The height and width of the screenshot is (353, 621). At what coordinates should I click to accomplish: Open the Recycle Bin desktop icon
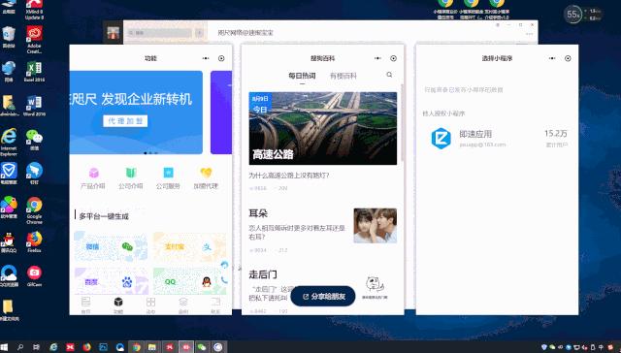click(x=9, y=37)
